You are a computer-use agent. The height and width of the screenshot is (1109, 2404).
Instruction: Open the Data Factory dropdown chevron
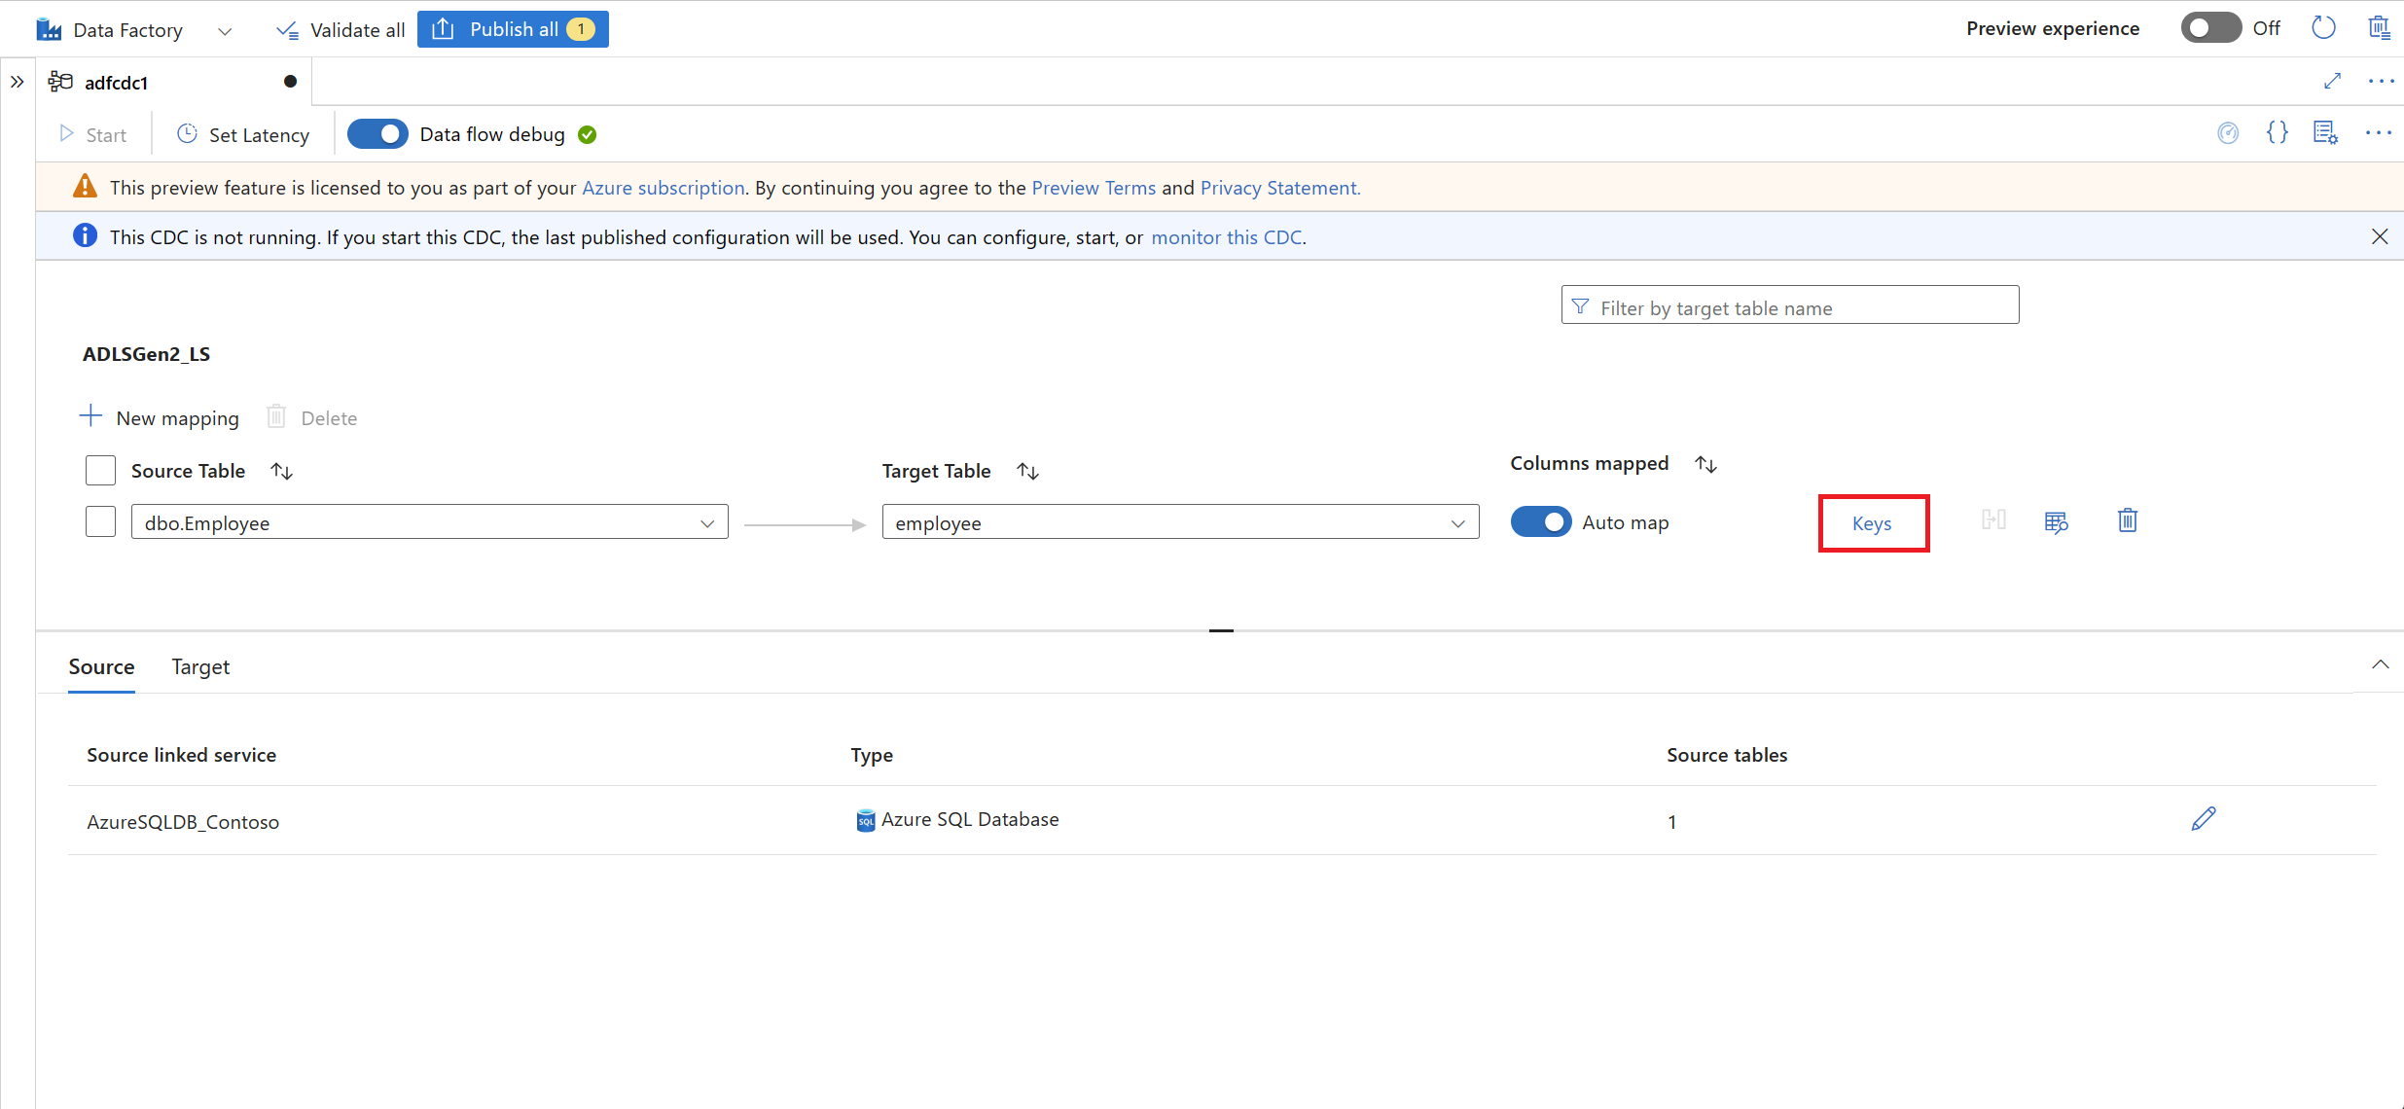pos(225,31)
